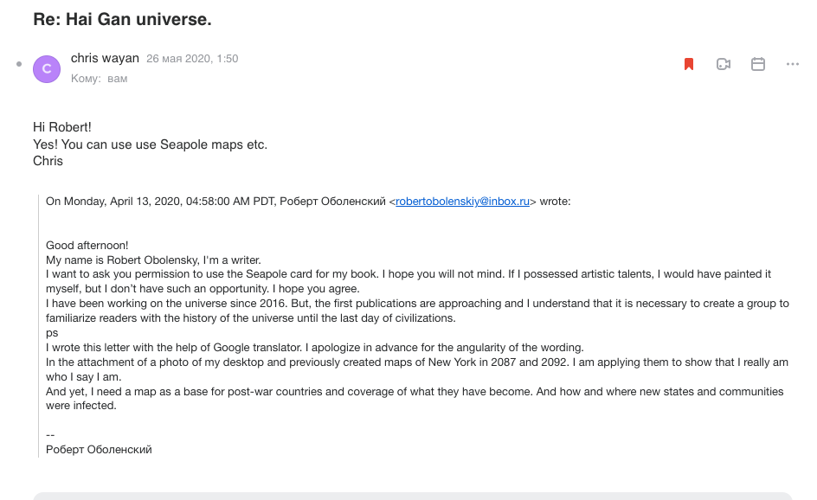Screen dimensions: 817x500
Task: Expand the recipient line "Кому: вам"
Action: [99, 79]
